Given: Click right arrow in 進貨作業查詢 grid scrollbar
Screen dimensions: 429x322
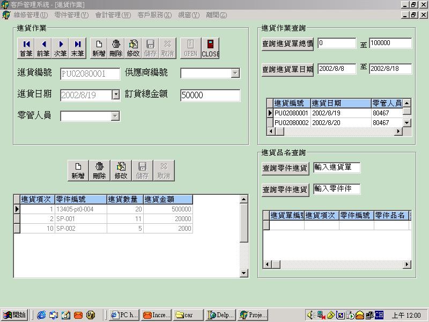Looking at the screenshot, I should point(398,131).
